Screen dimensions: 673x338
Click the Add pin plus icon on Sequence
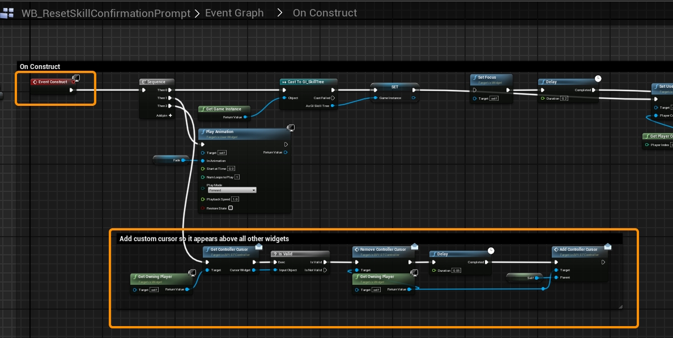[x=170, y=115]
